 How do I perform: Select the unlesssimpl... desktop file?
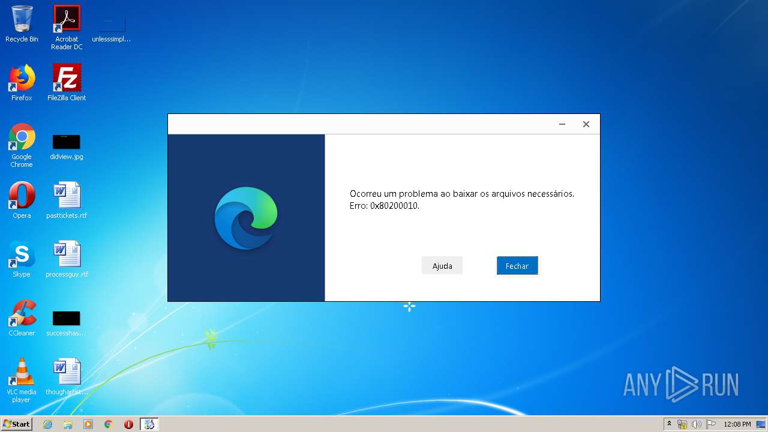pos(112,28)
